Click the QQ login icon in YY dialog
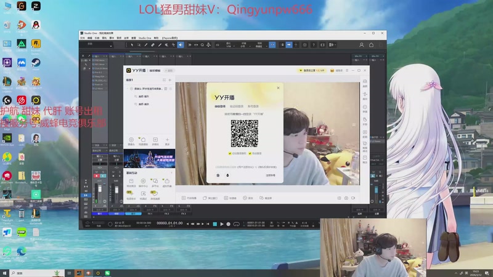The image size is (493, 277). 227,175
